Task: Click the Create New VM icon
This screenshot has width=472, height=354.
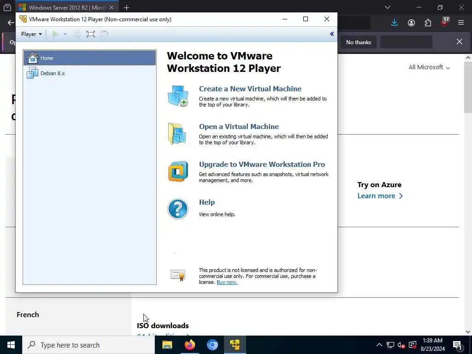Action: tap(178, 96)
